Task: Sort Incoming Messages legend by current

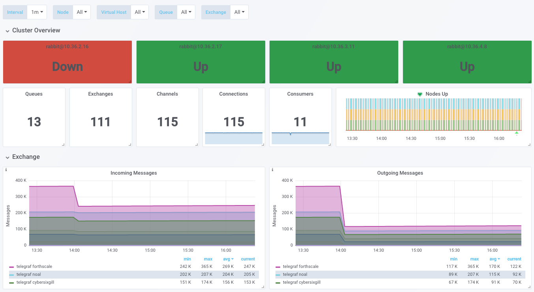Action: pyautogui.click(x=248, y=259)
